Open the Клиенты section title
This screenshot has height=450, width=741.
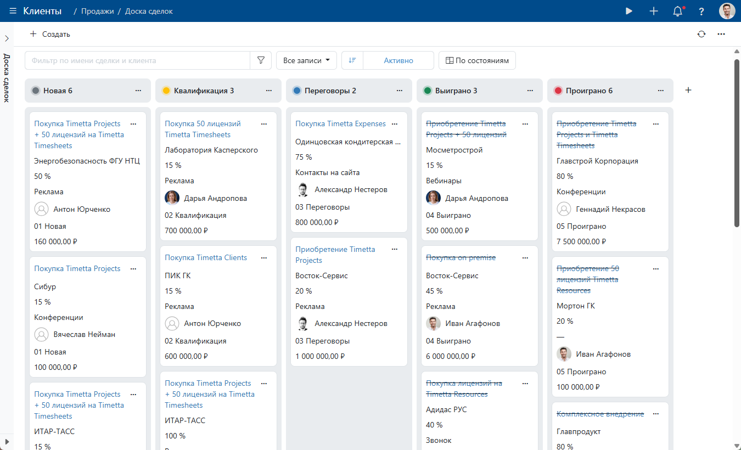(x=42, y=11)
